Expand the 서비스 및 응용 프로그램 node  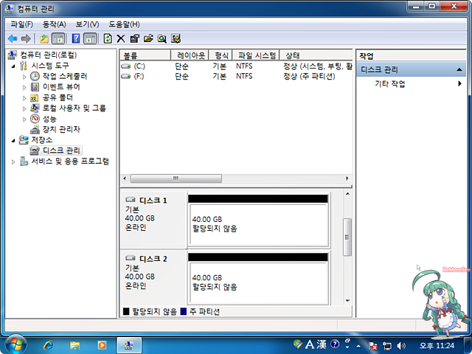tap(14, 162)
